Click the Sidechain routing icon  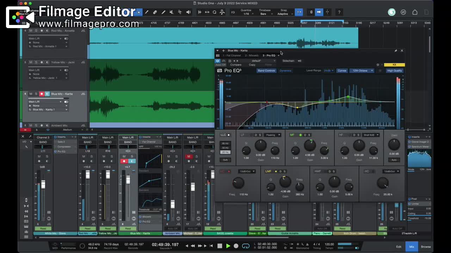(x=299, y=61)
